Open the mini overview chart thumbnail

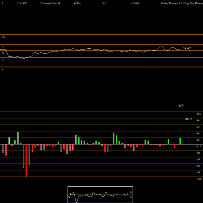click(100, 194)
